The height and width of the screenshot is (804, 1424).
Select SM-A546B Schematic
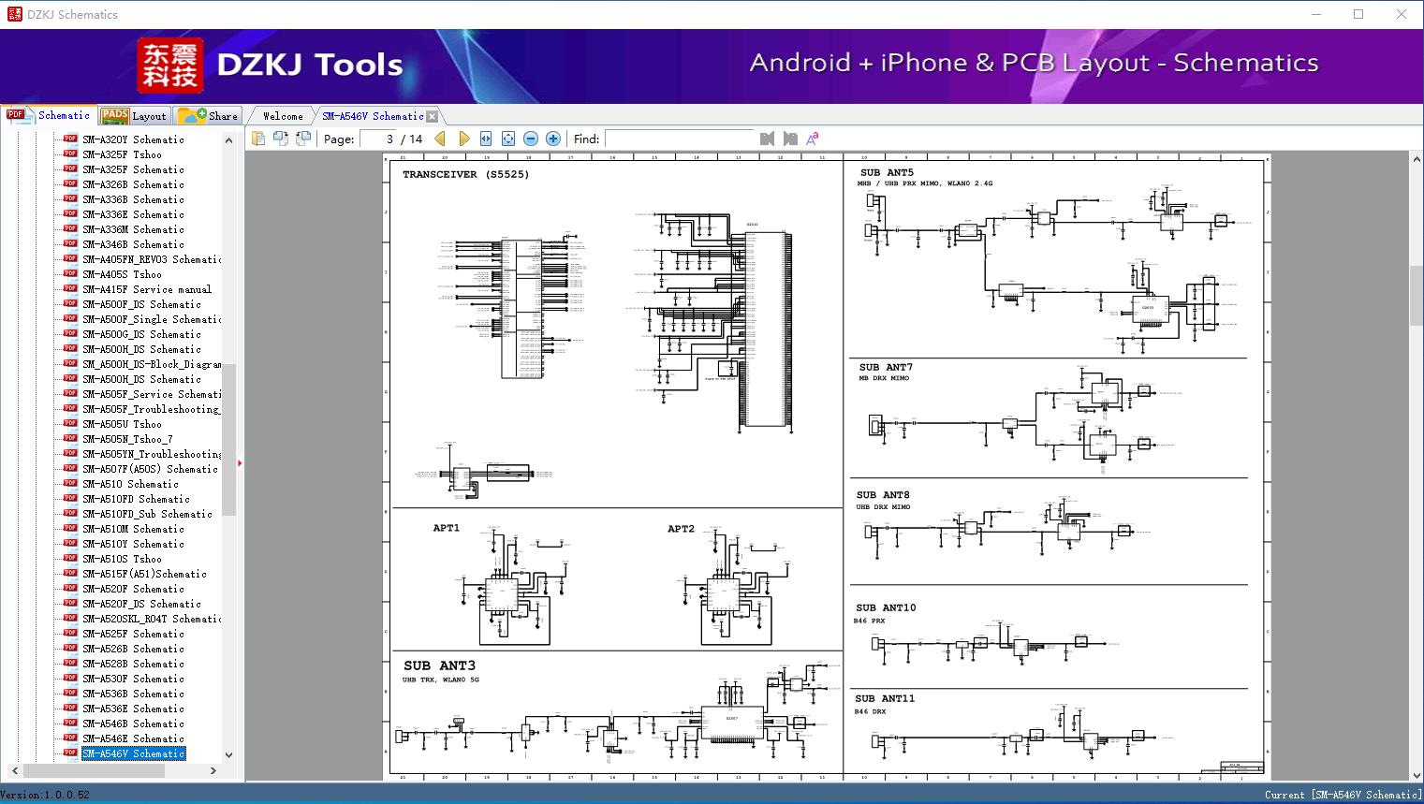pos(133,724)
